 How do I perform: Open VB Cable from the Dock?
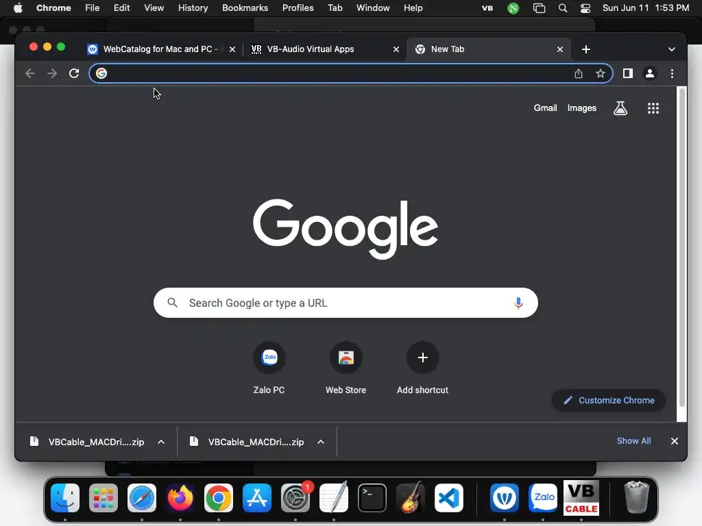581,498
